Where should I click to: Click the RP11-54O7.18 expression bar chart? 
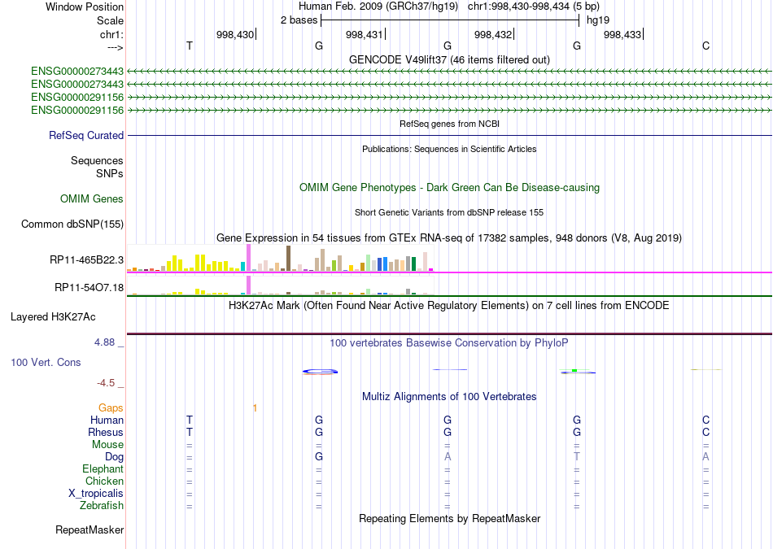tap(280, 285)
